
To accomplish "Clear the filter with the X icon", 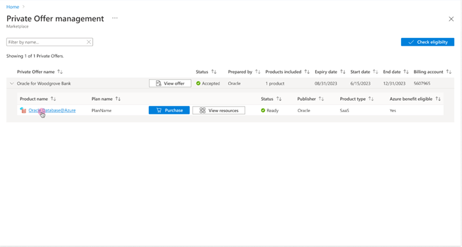I will click(x=89, y=42).
